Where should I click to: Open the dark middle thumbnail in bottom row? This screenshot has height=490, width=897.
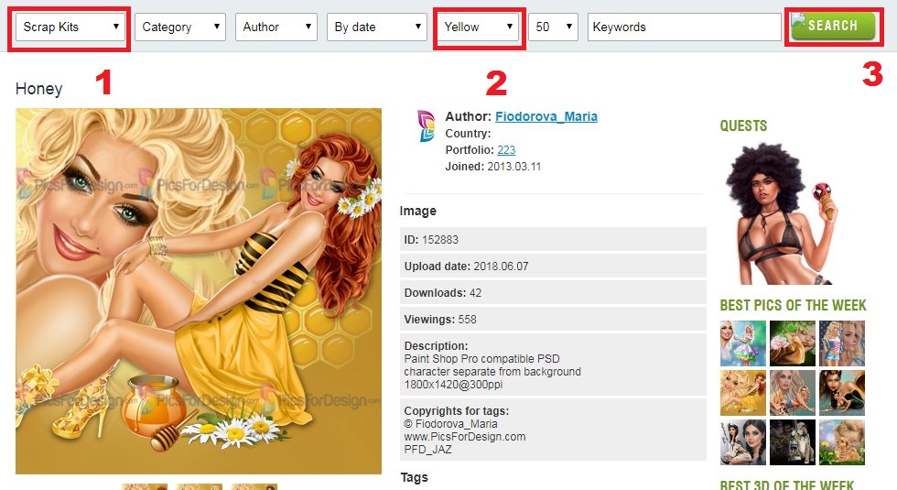coord(793,441)
